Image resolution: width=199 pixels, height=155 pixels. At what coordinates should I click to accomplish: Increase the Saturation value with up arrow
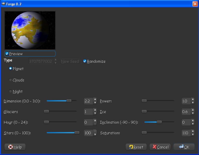pos(193,131)
